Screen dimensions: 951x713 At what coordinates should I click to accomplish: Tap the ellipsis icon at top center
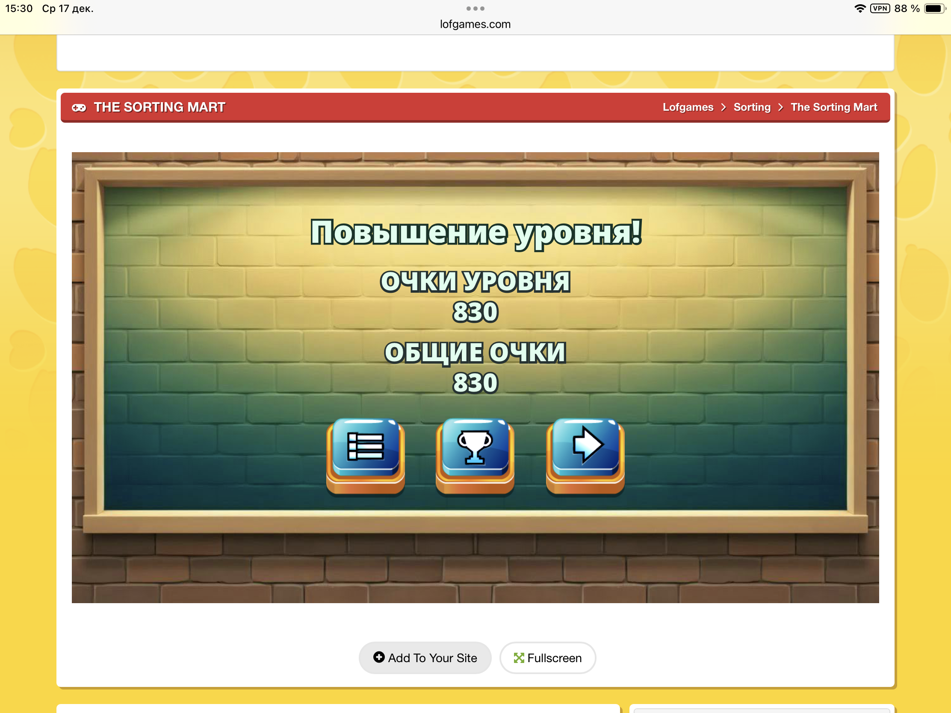475,8
